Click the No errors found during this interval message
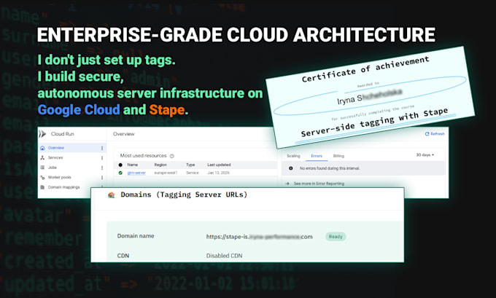Screen dimensions: 496x298 [330, 168]
